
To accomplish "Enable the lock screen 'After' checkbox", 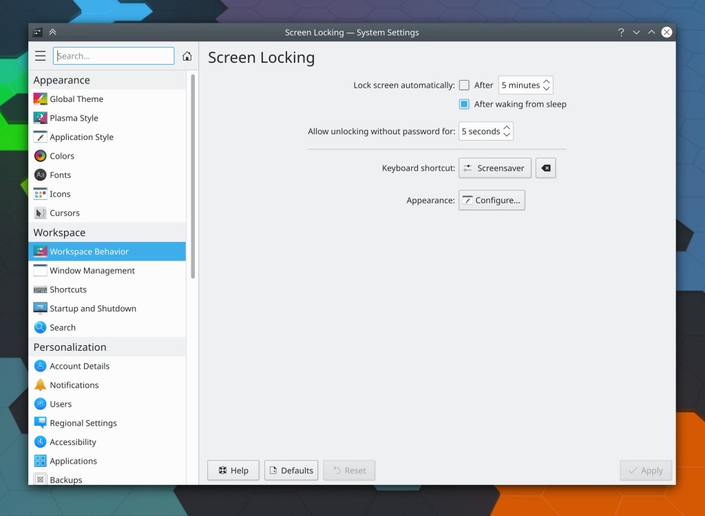I will [x=464, y=85].
